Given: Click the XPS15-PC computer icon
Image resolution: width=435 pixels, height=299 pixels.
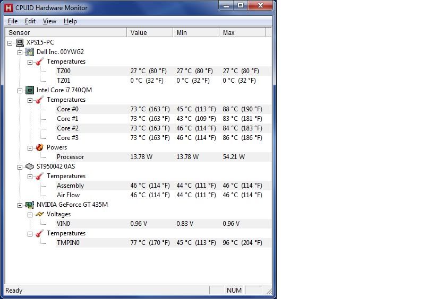Looking at the screenshot, I should pos(20,42).
